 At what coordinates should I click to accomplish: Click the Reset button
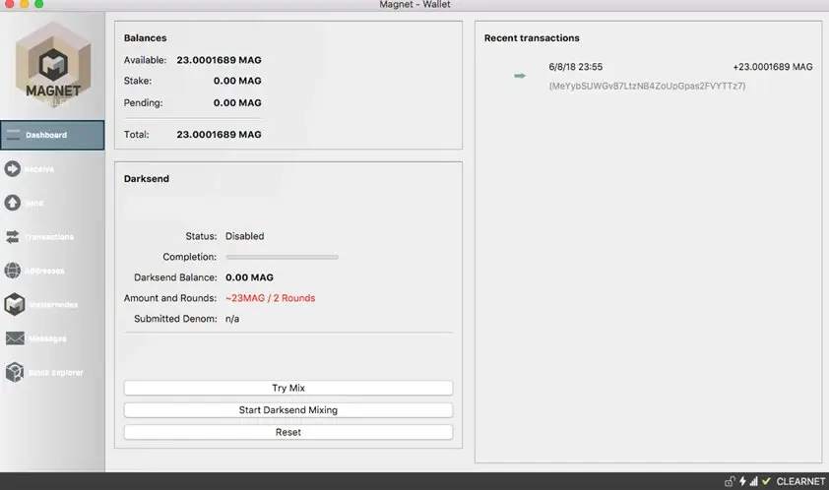288,432
